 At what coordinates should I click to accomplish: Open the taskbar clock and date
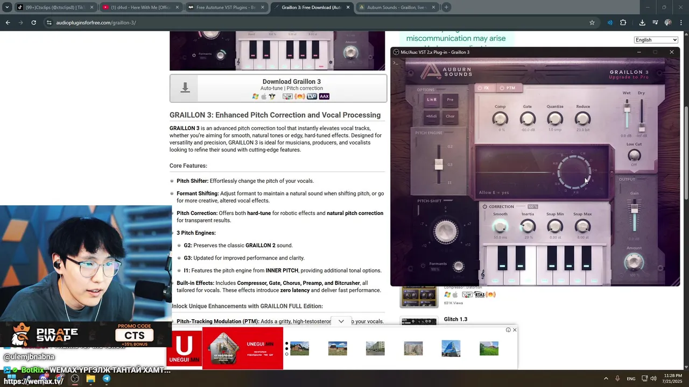tap(673, 378)
